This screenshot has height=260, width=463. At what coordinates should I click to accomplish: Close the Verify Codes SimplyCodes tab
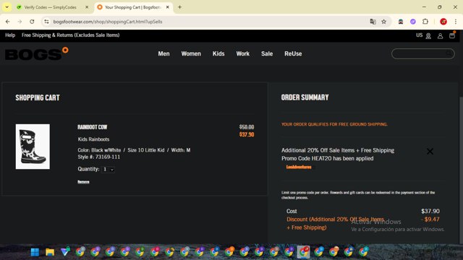pos(87,7)
